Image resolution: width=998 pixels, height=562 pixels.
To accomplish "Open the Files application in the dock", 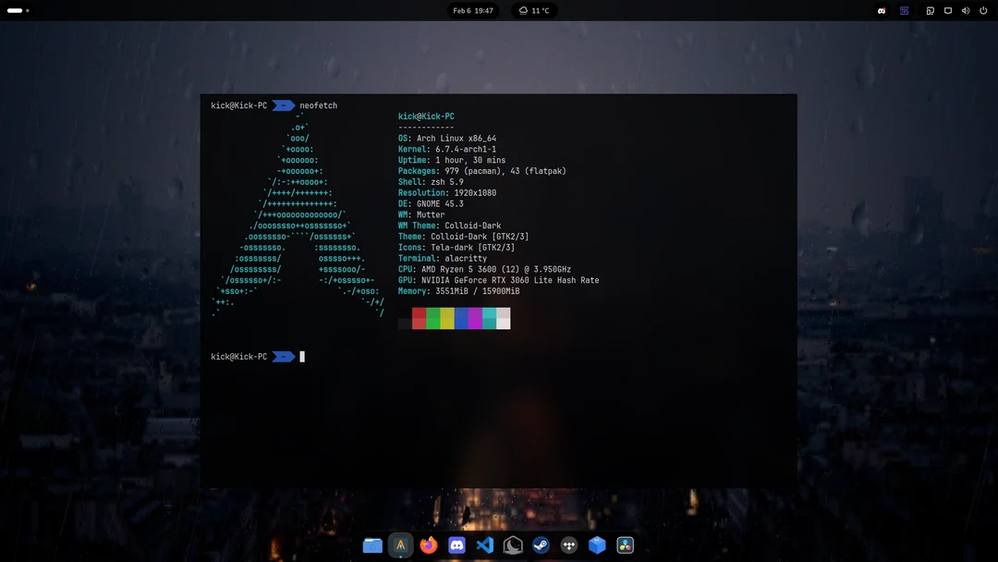I will 373,545.
